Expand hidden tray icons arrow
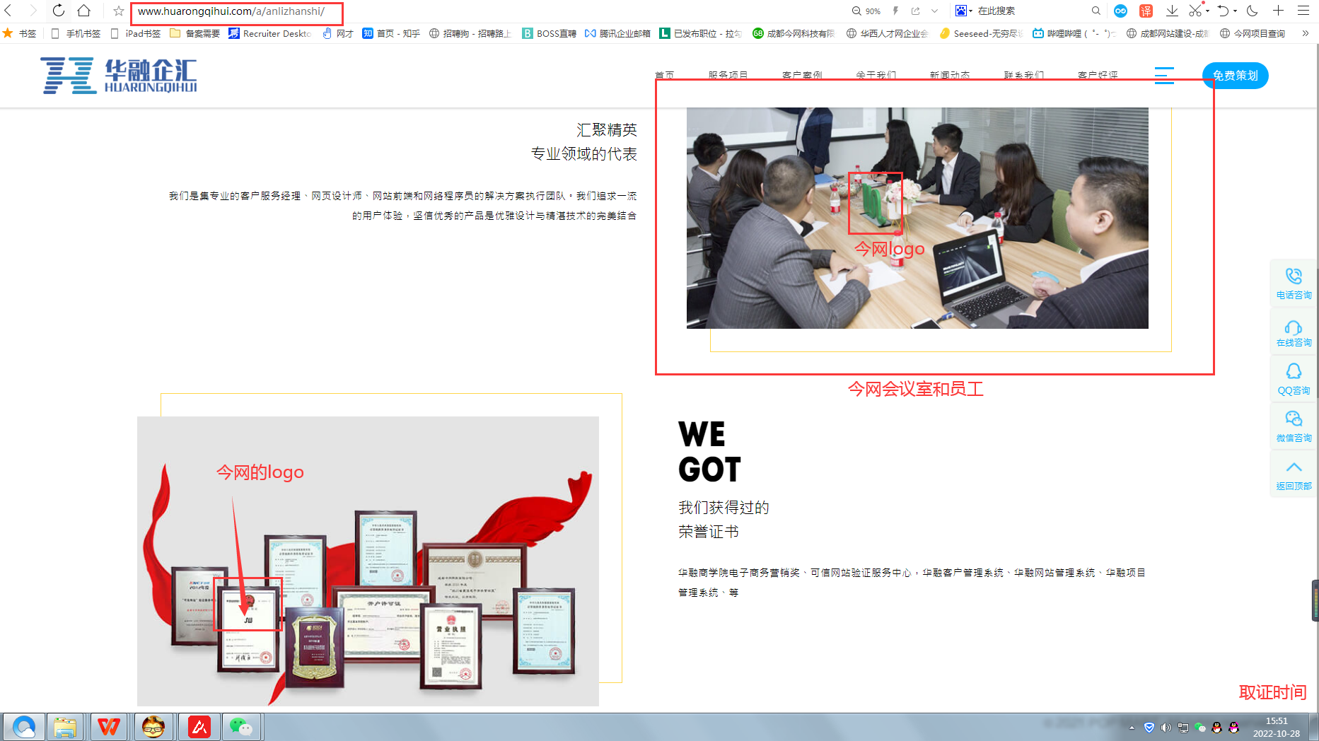This screenshot has height=741, width=1319. pyautogui.click(x=1132, y=726)
